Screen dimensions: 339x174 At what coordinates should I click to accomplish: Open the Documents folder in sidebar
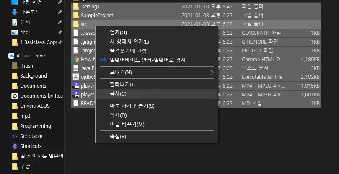[33, 86]
